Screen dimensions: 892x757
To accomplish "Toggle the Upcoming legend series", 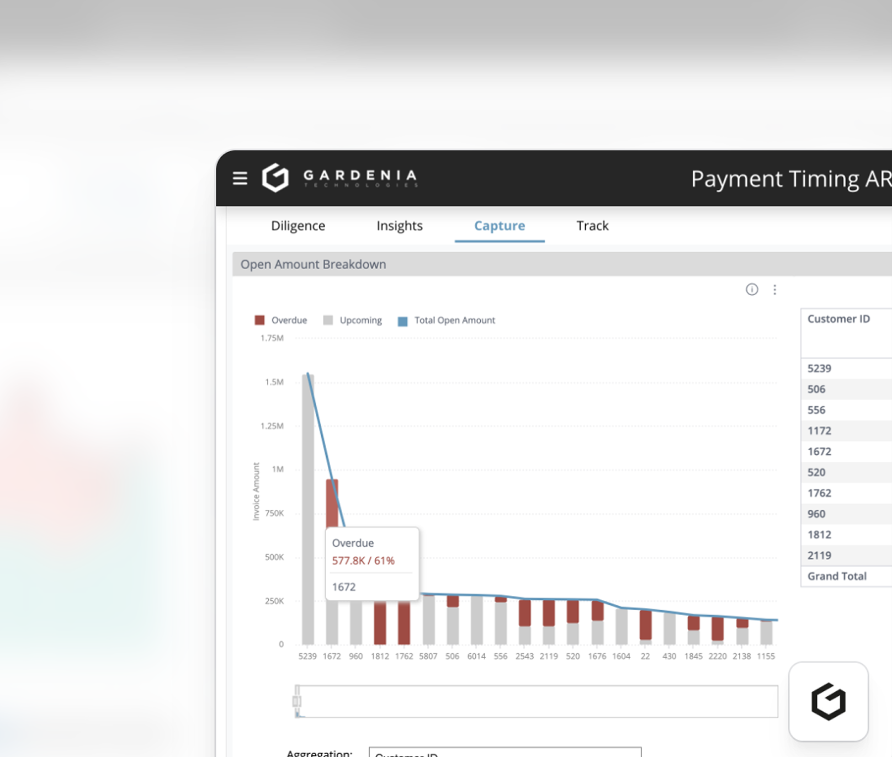I will 352,320.
